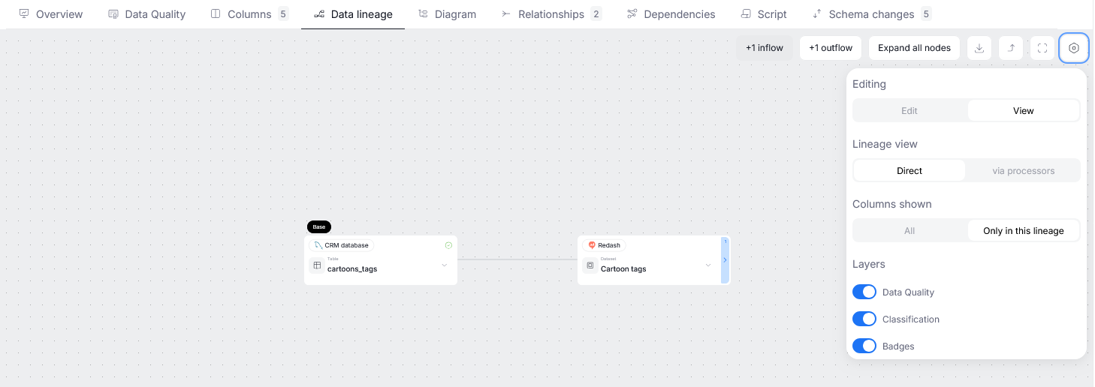The height and width of the screenshot is (387, 1095).
Task: Open the Relationships tab
Action: (551, 14)
